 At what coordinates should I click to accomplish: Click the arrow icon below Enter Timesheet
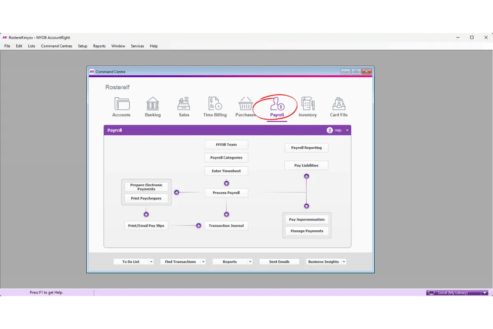[x=226, y=183]
